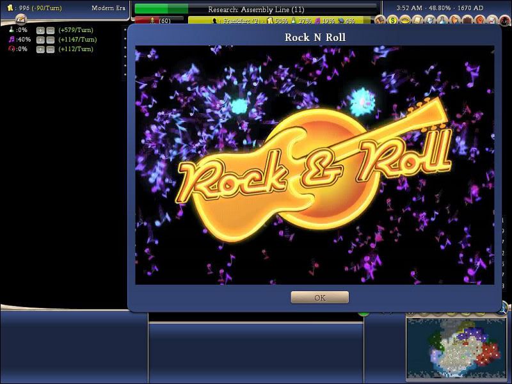This screenshot has width=512, height=384.
Task: Open the Financial Advisor dollar icon
Action: 392,20
